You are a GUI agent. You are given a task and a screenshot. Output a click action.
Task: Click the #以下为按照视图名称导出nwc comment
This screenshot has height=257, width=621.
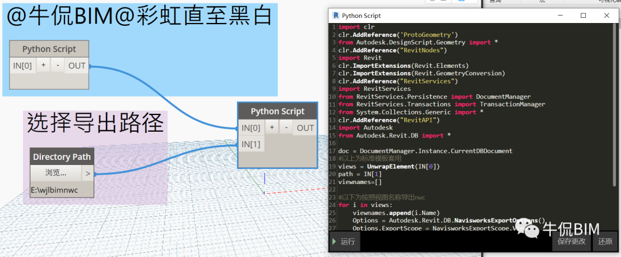[381, 197]
